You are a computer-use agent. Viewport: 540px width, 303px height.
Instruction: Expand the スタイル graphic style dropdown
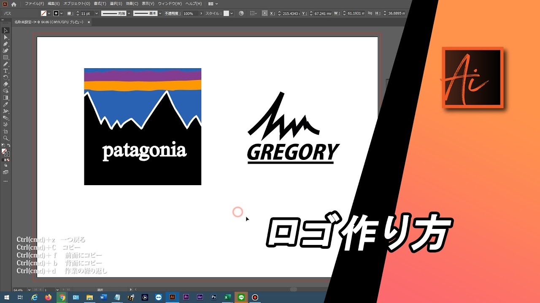[232, 13]
